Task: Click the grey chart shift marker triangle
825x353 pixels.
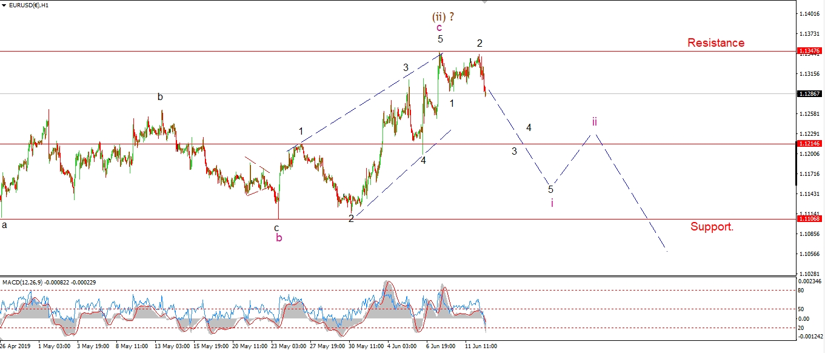Action: click(484, 2)
